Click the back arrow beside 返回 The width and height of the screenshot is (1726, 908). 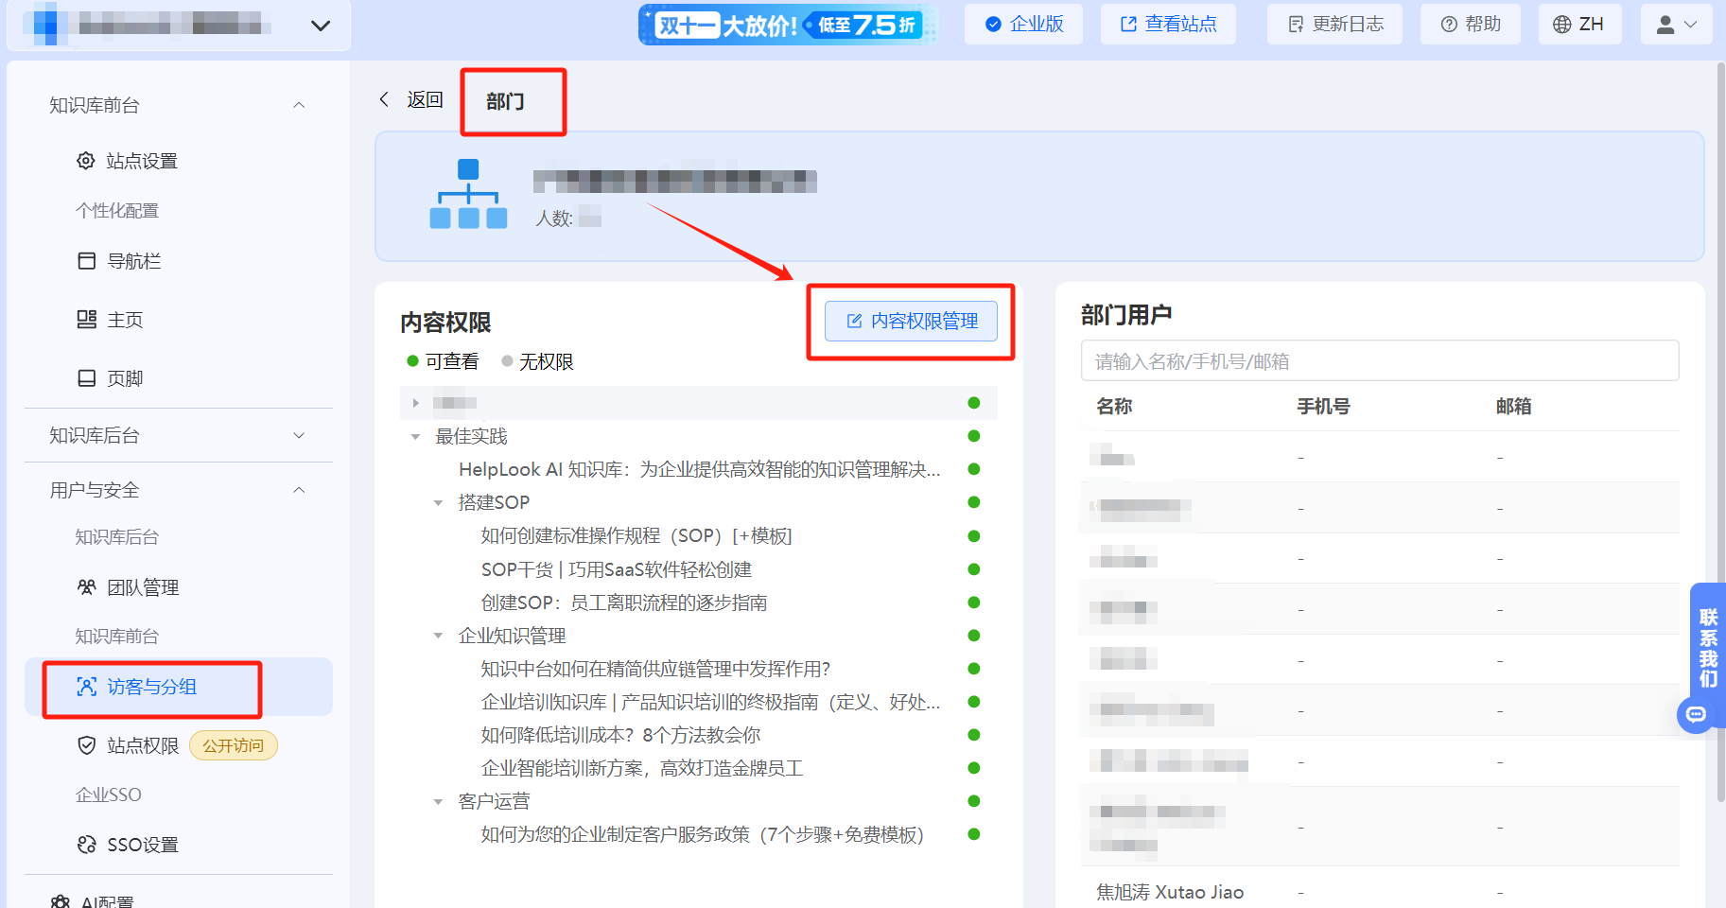point(384,99)
